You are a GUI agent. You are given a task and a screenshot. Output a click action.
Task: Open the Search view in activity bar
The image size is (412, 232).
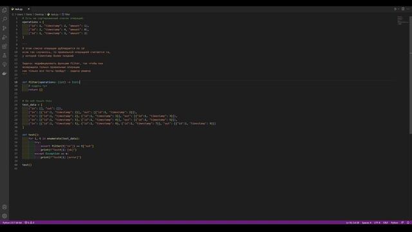click(5, 19)
